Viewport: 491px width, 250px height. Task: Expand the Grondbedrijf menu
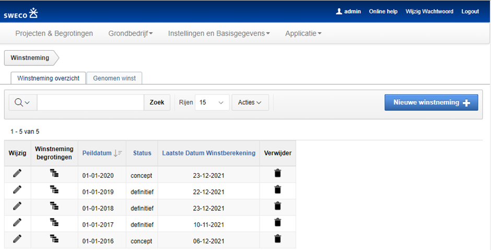tap(130, 33)
